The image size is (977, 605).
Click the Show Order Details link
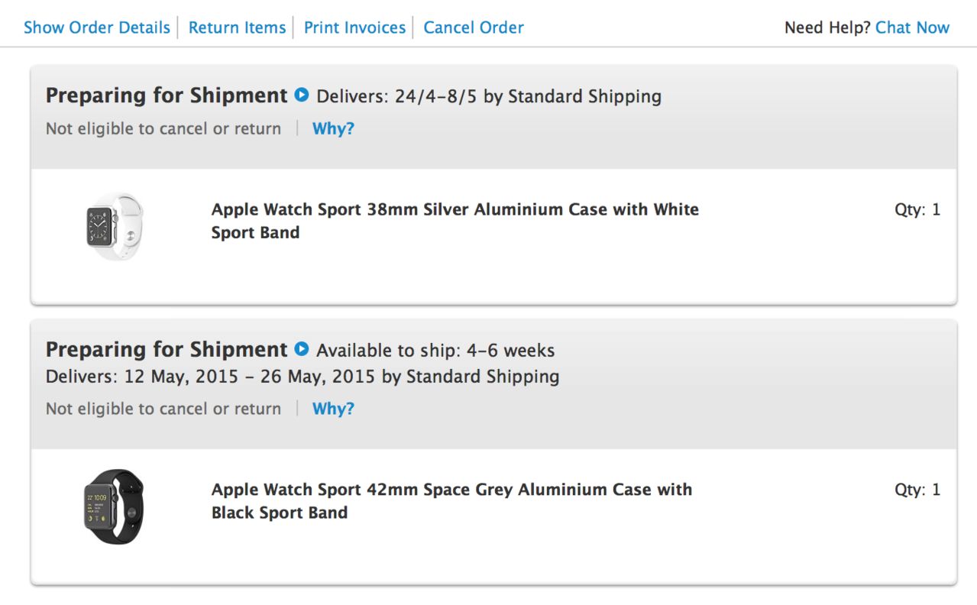(x=97, y=27)
